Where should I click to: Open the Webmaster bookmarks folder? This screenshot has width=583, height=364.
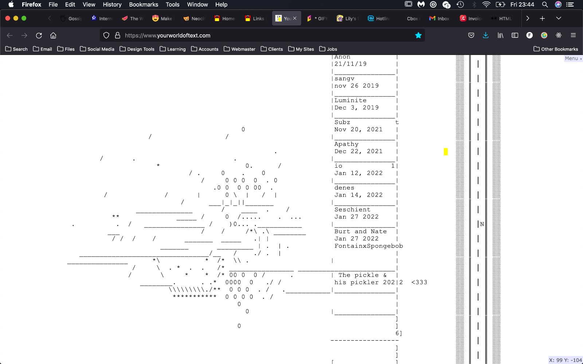point(239,49)
